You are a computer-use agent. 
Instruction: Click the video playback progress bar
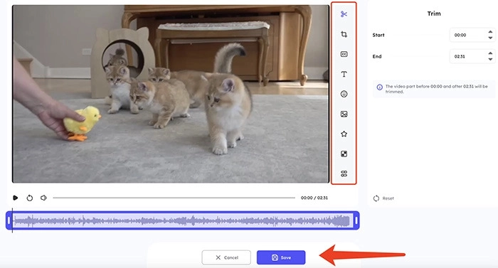tap(174, 198)
